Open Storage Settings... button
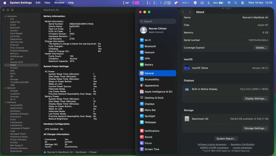 pos(255,128)
